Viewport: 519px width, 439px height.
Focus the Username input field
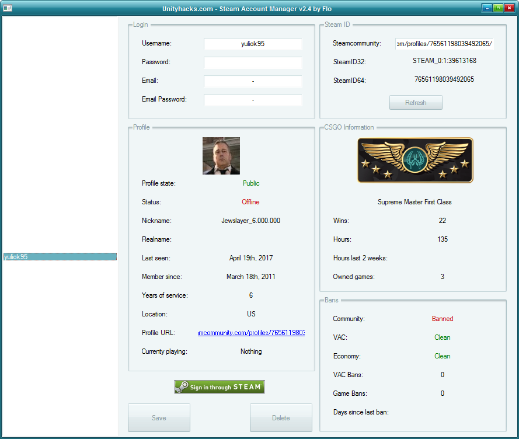253,44
